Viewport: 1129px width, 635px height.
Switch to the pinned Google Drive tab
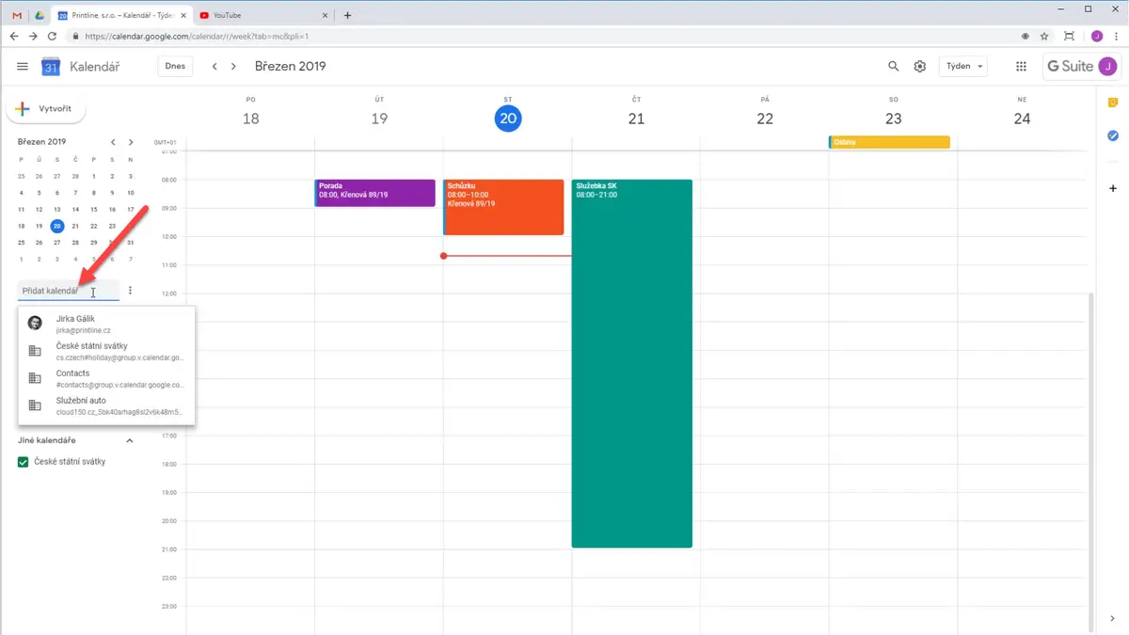[39, 15]
